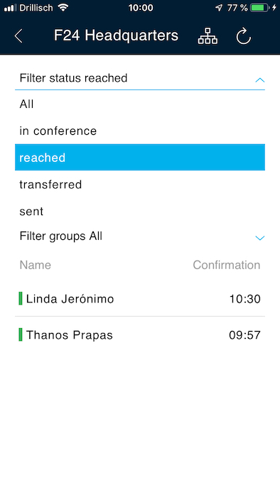280x497 pixels.
Task: Collapse the Filter status dropdown arrow
Action: [x=259, y=80]
